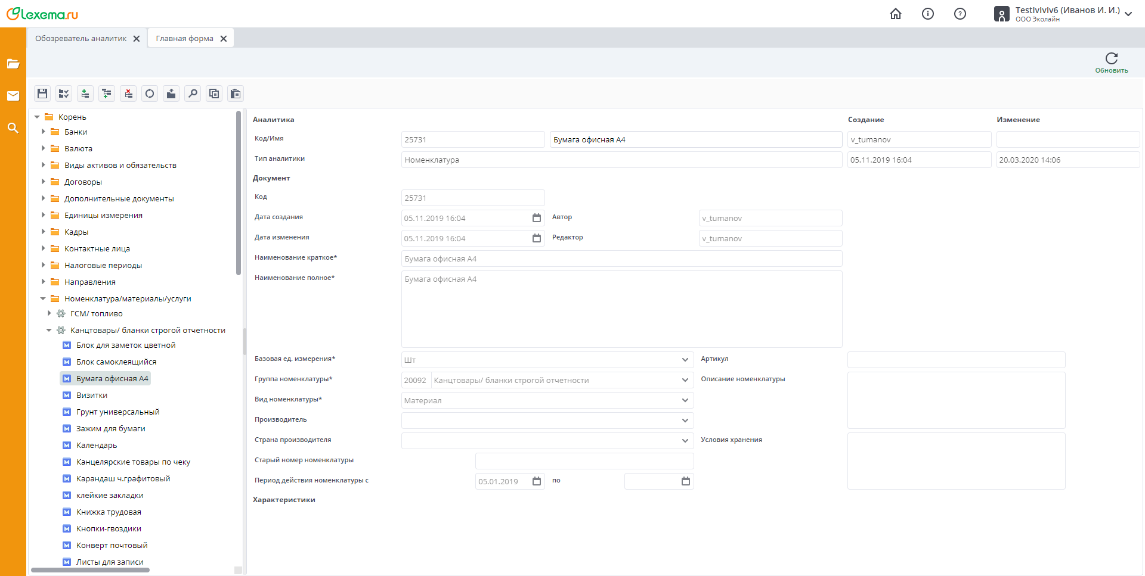Open the mail envelope icon in sidebar

point(13,96)
